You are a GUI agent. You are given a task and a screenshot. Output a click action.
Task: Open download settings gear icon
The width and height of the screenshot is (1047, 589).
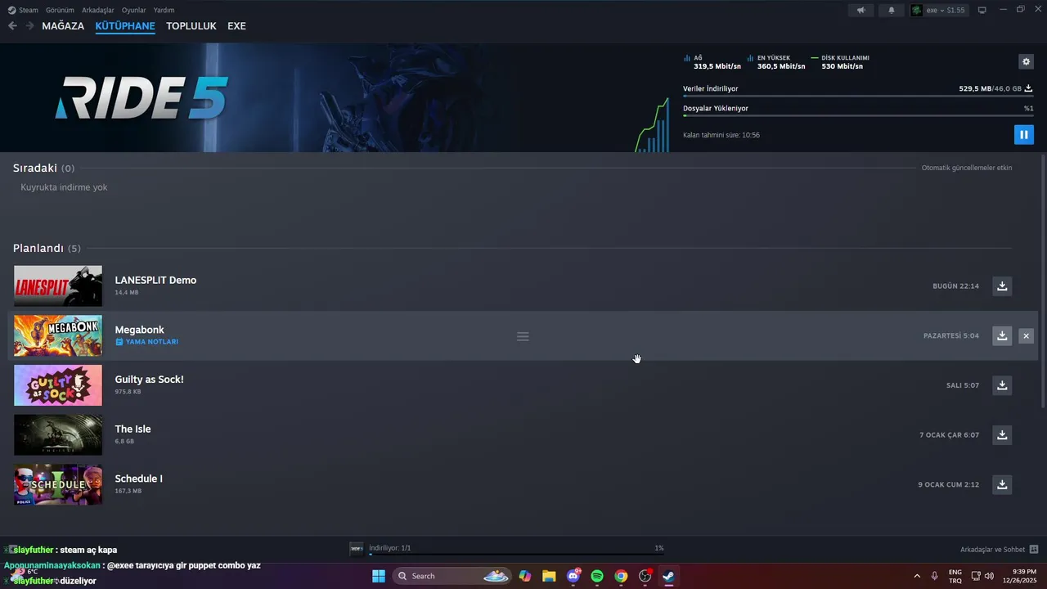pos(1026,62)
